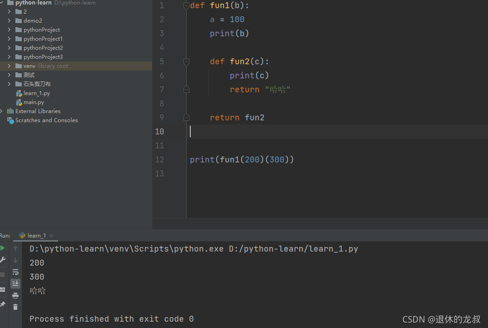Select the demo2 folder name

click(x=33, y=20)
